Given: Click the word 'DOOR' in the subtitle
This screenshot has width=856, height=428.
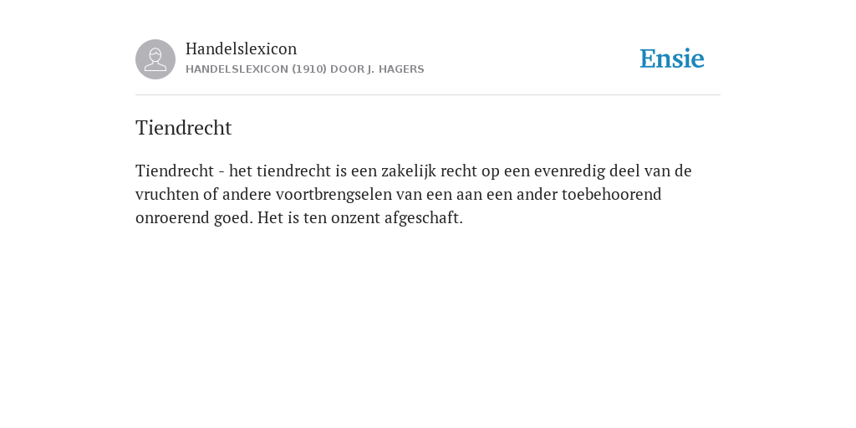Looking at the screenshot, I should point(344,69).
